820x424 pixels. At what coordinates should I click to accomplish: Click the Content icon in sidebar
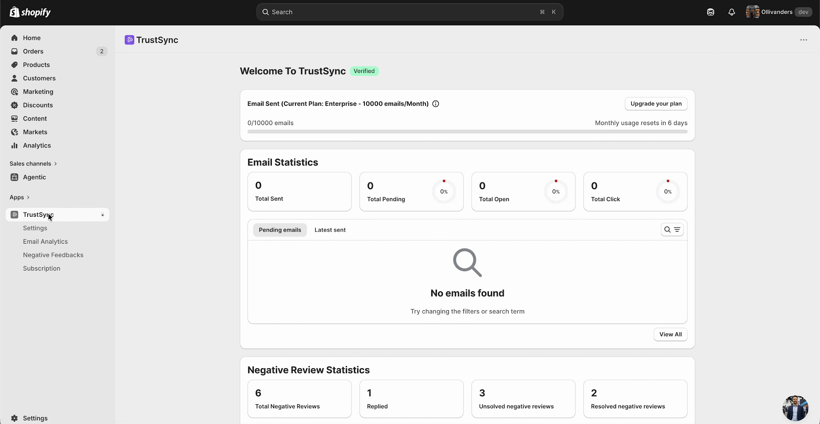[14, 119]
